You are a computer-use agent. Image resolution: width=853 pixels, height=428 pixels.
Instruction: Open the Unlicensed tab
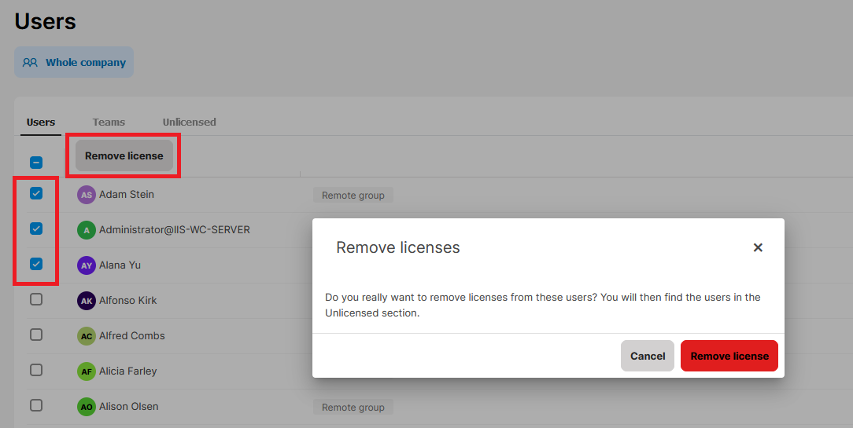[x=189, y=122]
